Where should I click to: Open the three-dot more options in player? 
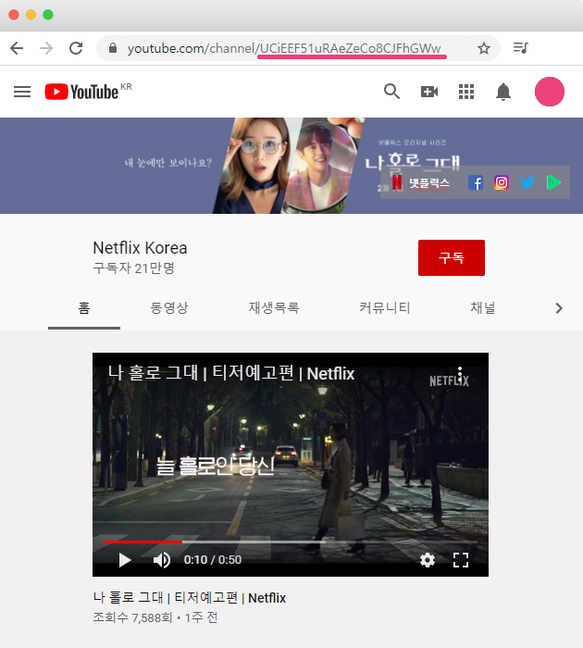pos(460,374)
